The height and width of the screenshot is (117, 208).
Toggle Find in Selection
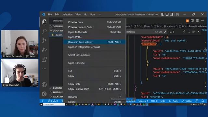tap(194, 32)
